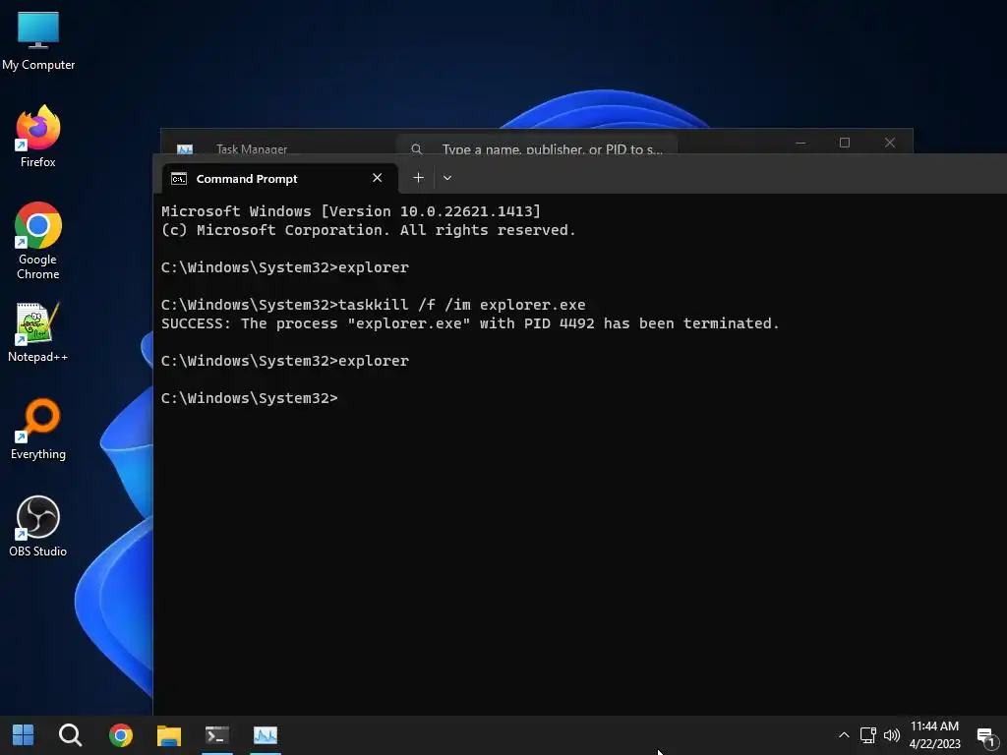1007x755 pixels.
Task: Open Chrome from the taskbar
Action: (121, 735)
